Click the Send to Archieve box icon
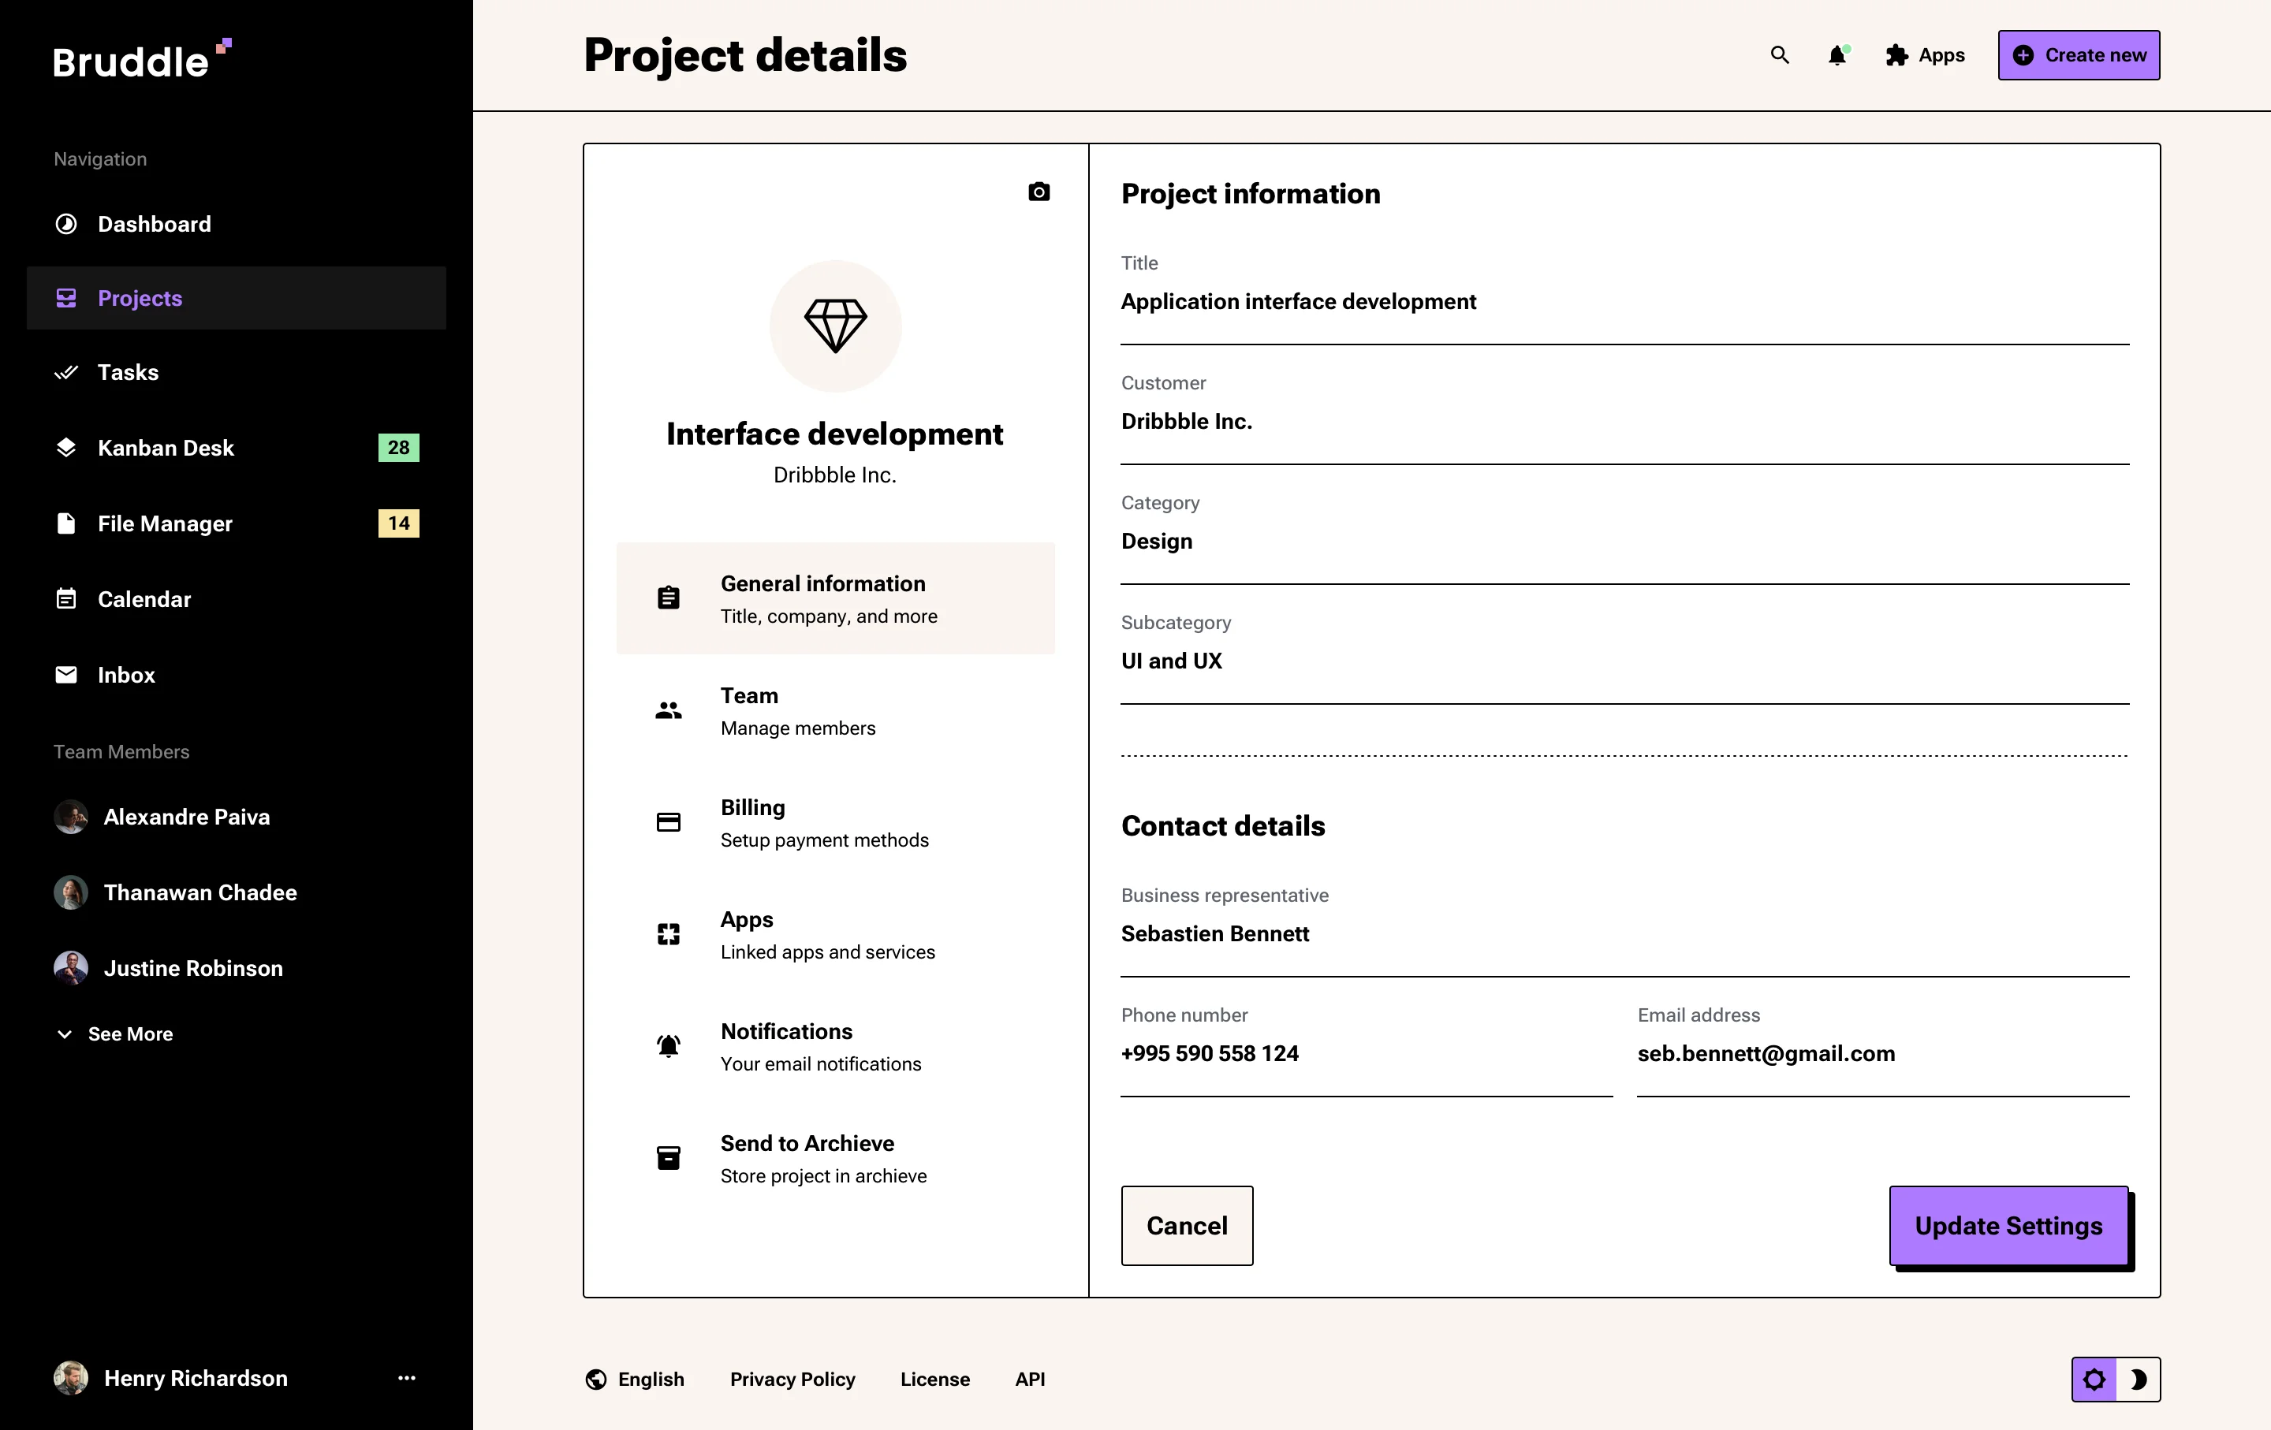 click(668, 1157)
